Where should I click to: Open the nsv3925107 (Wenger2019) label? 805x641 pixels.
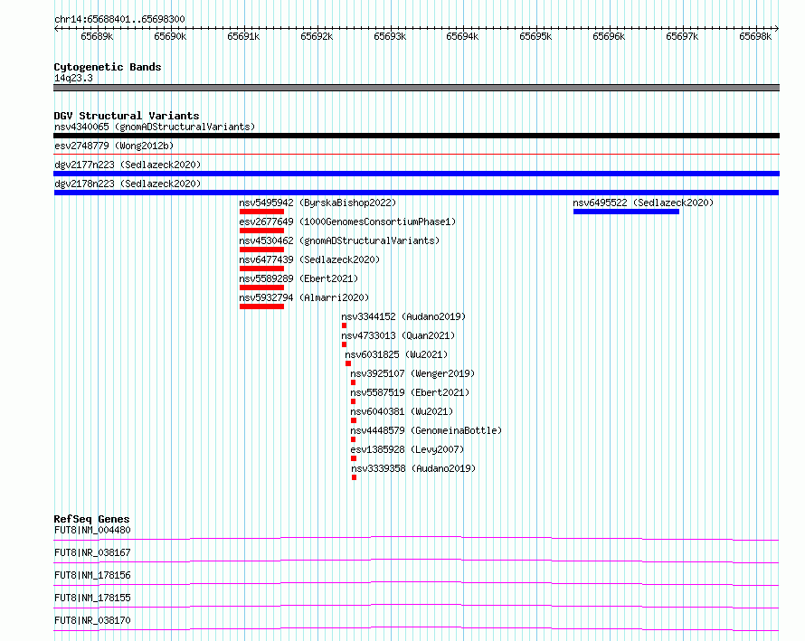[412, 373]
